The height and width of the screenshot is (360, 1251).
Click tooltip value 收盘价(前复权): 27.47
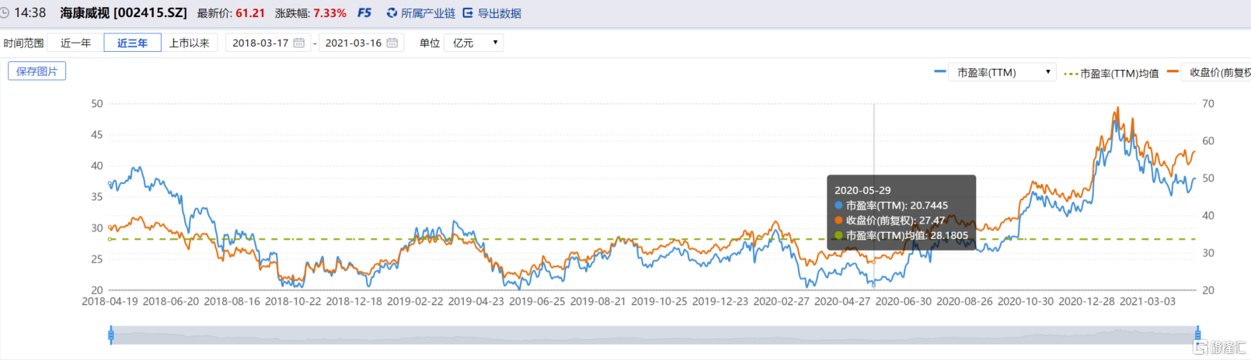click(x=896, y=220)
